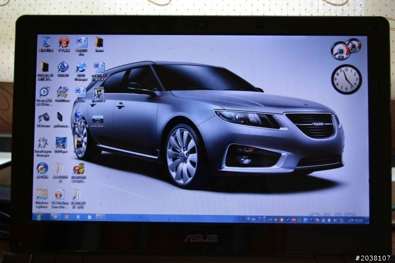Launch the game shortcut over the car door
This screenshot has height=263, width=395.
[99, 94]
